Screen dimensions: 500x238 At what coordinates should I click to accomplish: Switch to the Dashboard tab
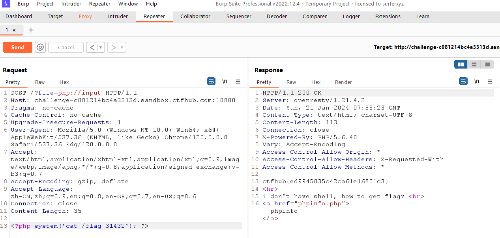19,16
